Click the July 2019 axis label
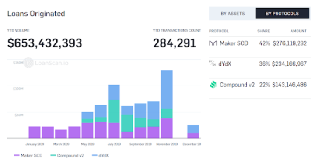 (114, 144)
